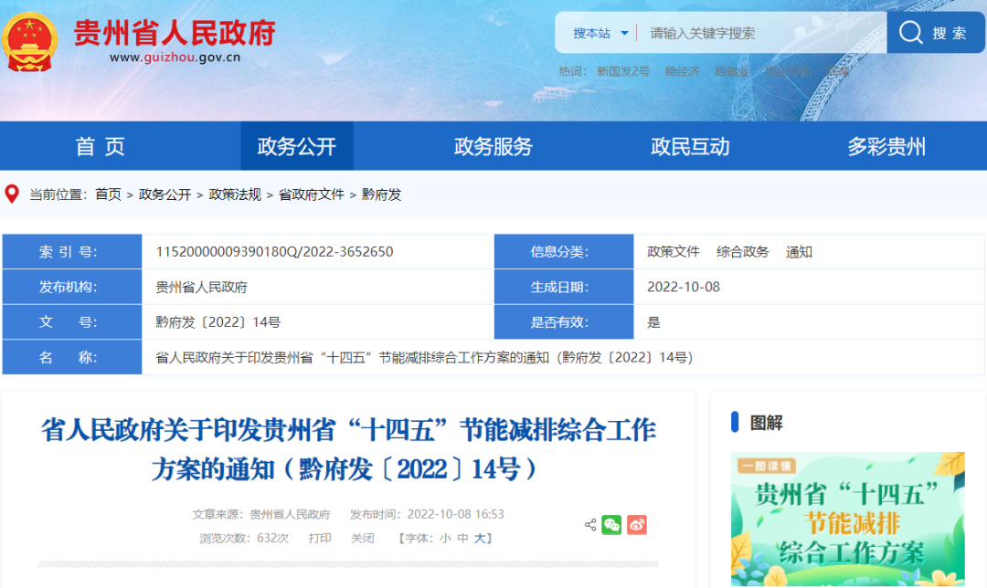
Task: Click document number 黔府发〔2022〕14号 value
Action: tap(218, 322)
